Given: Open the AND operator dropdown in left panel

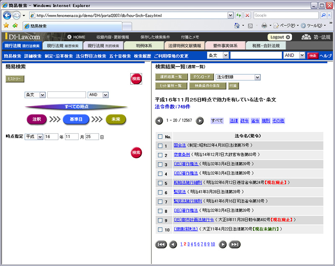Looking at the screenshot, I should 106,95.
